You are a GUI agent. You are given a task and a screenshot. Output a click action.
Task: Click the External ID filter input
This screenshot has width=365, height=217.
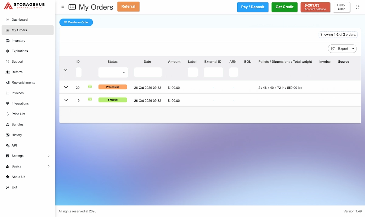214,72
